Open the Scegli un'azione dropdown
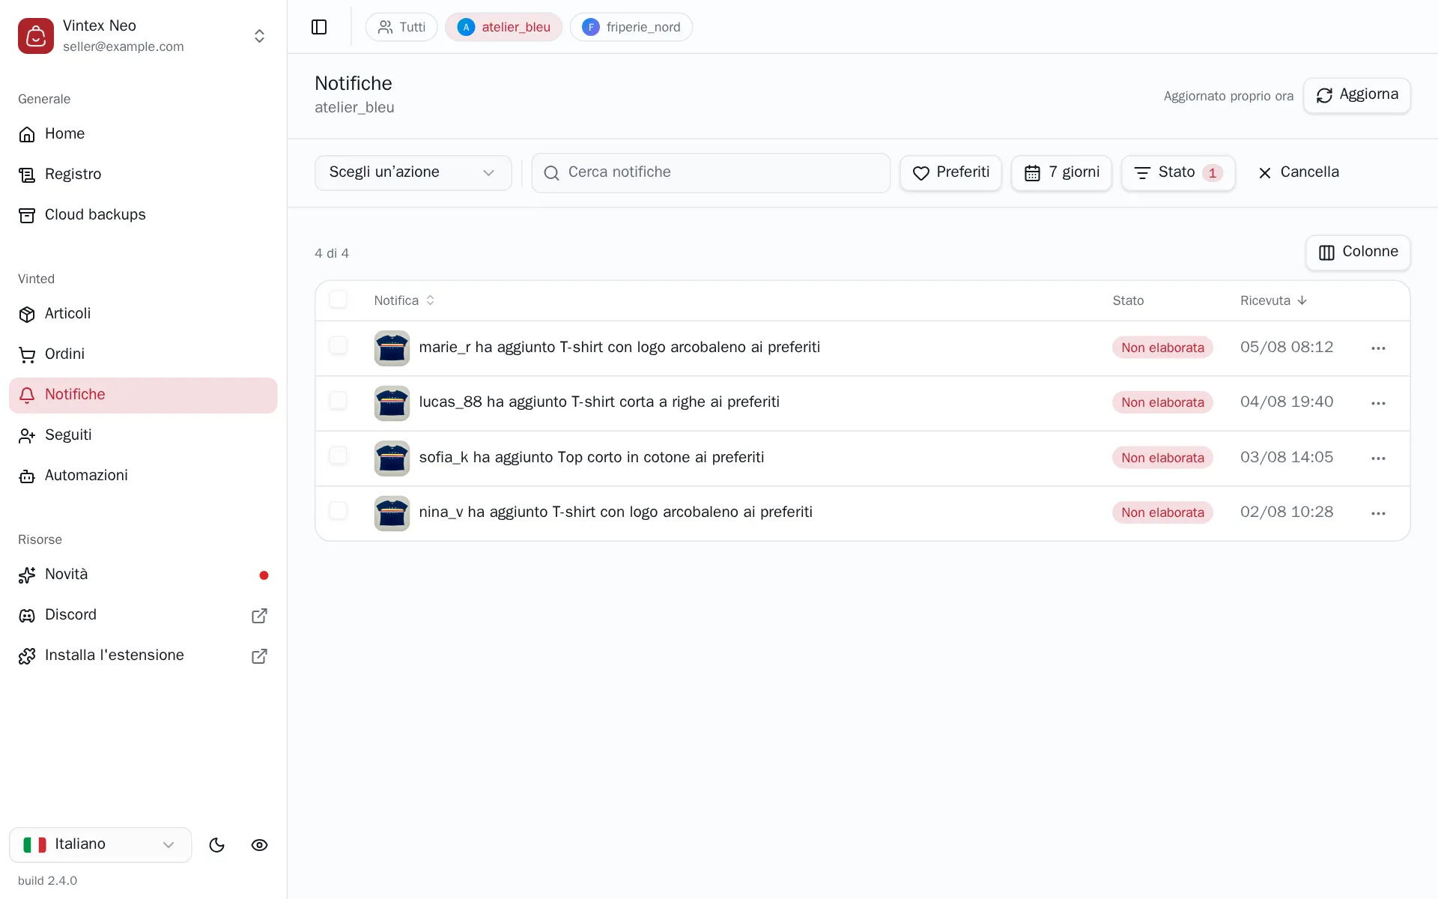The height and width of the screenshot is (899, 1438). (413, 173)
